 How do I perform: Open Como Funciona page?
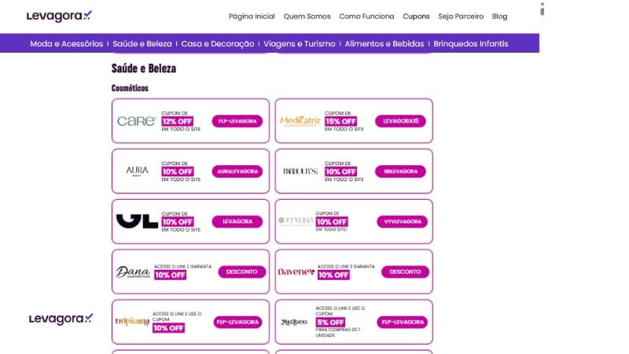click(366, 17)
